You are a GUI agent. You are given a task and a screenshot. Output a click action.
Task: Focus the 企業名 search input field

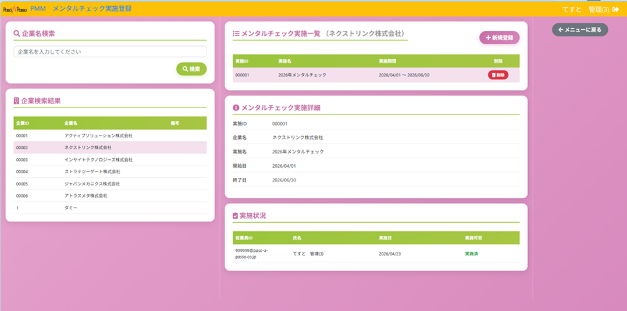coord(110,52)
